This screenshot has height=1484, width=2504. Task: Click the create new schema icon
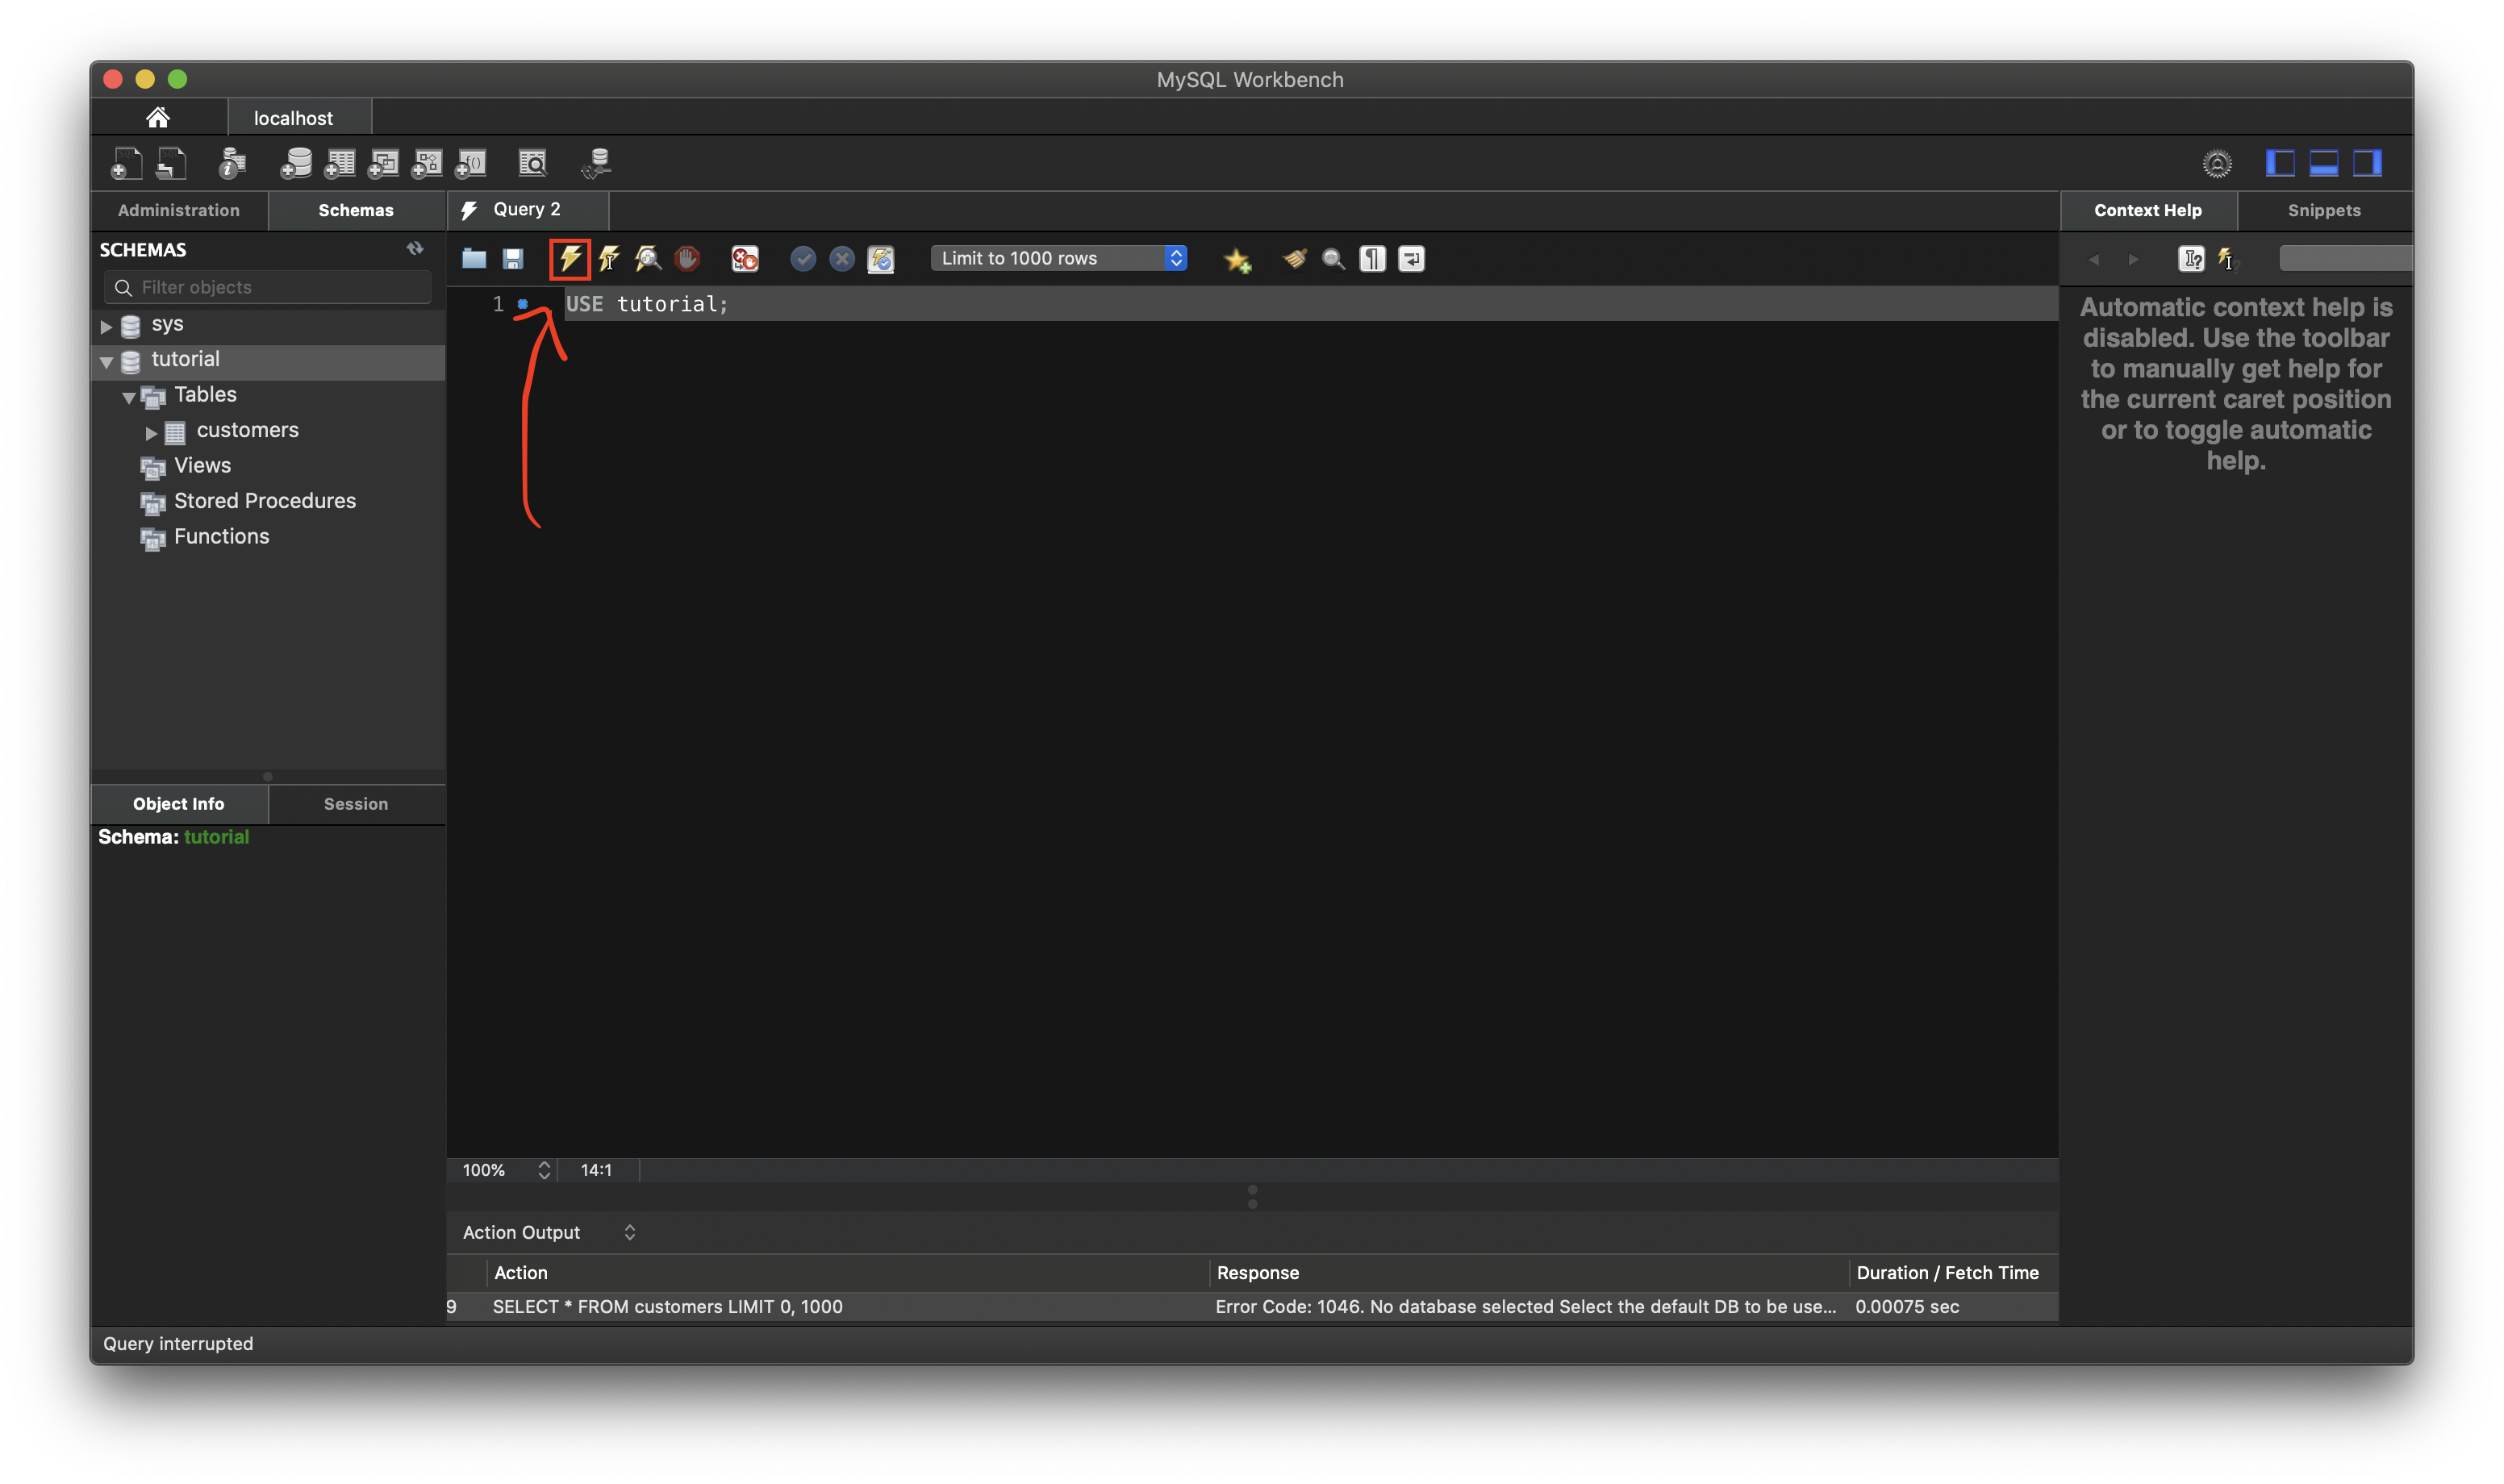(x=295, y=163)
